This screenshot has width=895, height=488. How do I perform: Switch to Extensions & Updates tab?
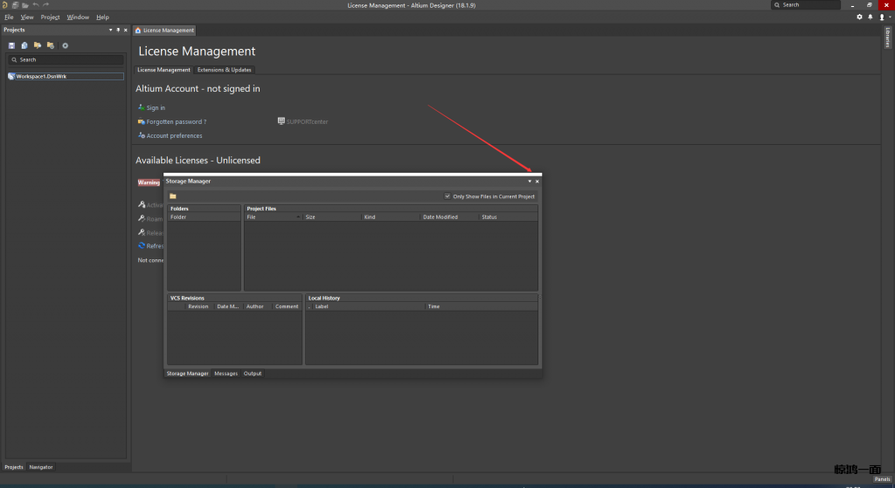(x=224, y=70)
